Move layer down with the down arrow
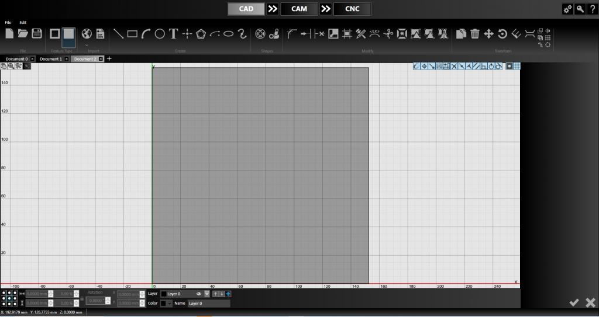This screenshot has height=317, width=599. (222, 294)
